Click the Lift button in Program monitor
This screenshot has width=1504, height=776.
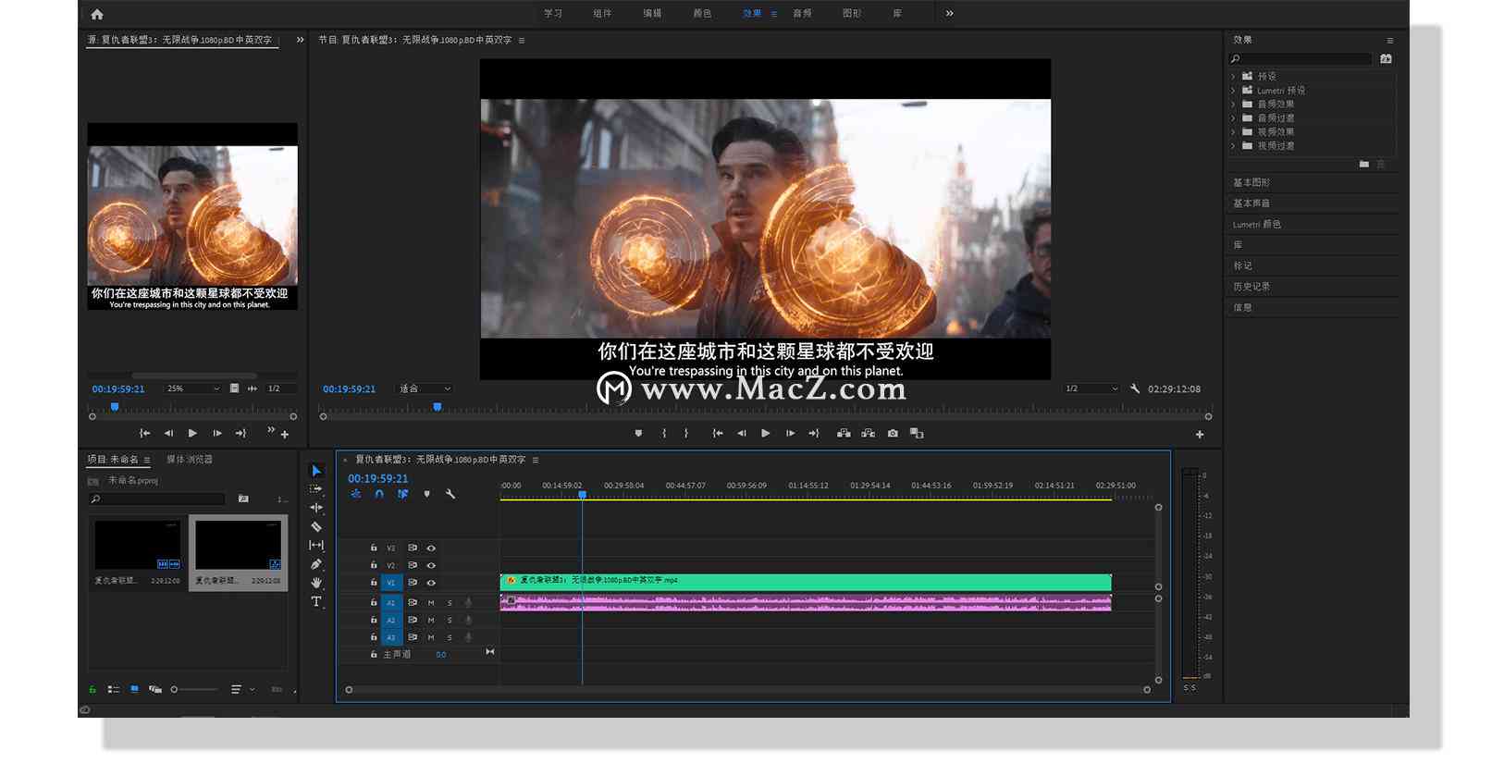point(844,433)
